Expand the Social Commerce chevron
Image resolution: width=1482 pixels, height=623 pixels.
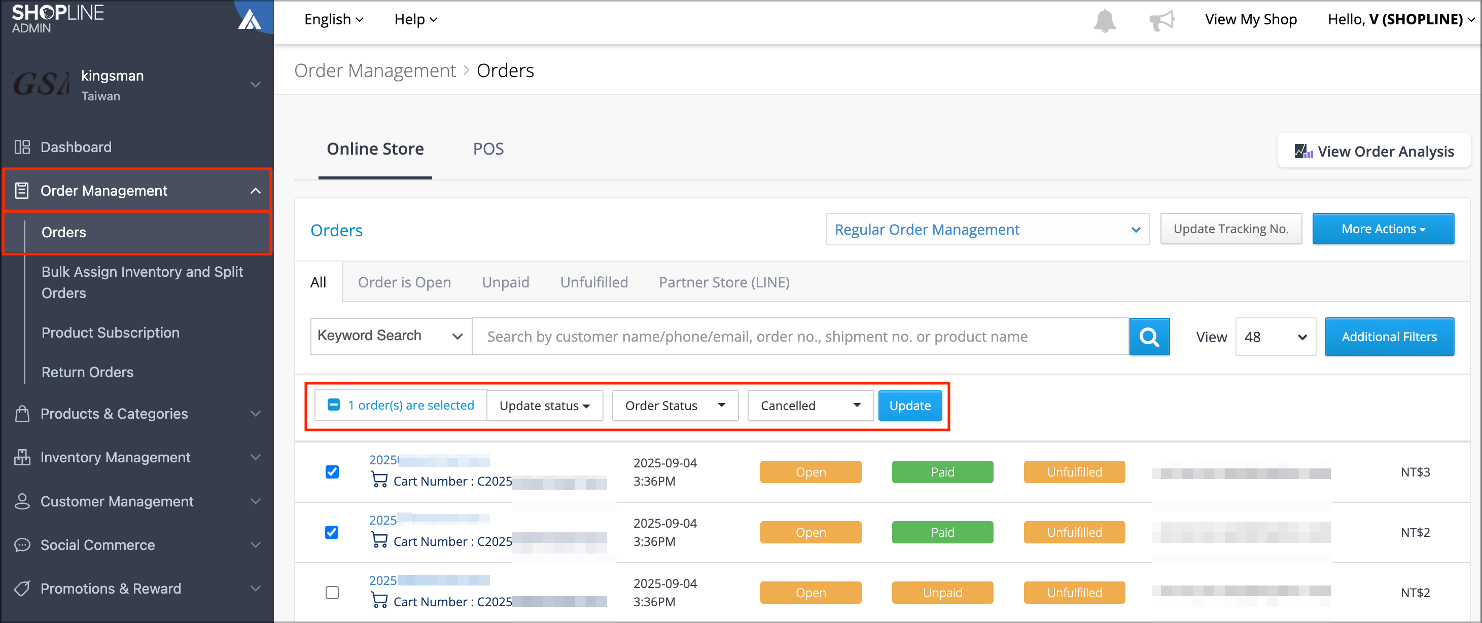coord(256,545)
